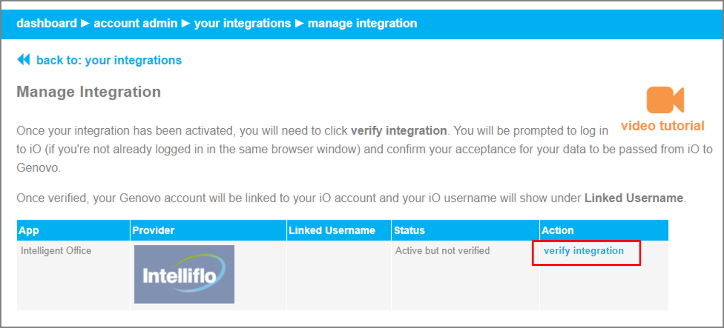Viewport: 724px width, 328px height.
Task: Click the arrow after dashboard breadcrumb
Action: tap(85, 23)
